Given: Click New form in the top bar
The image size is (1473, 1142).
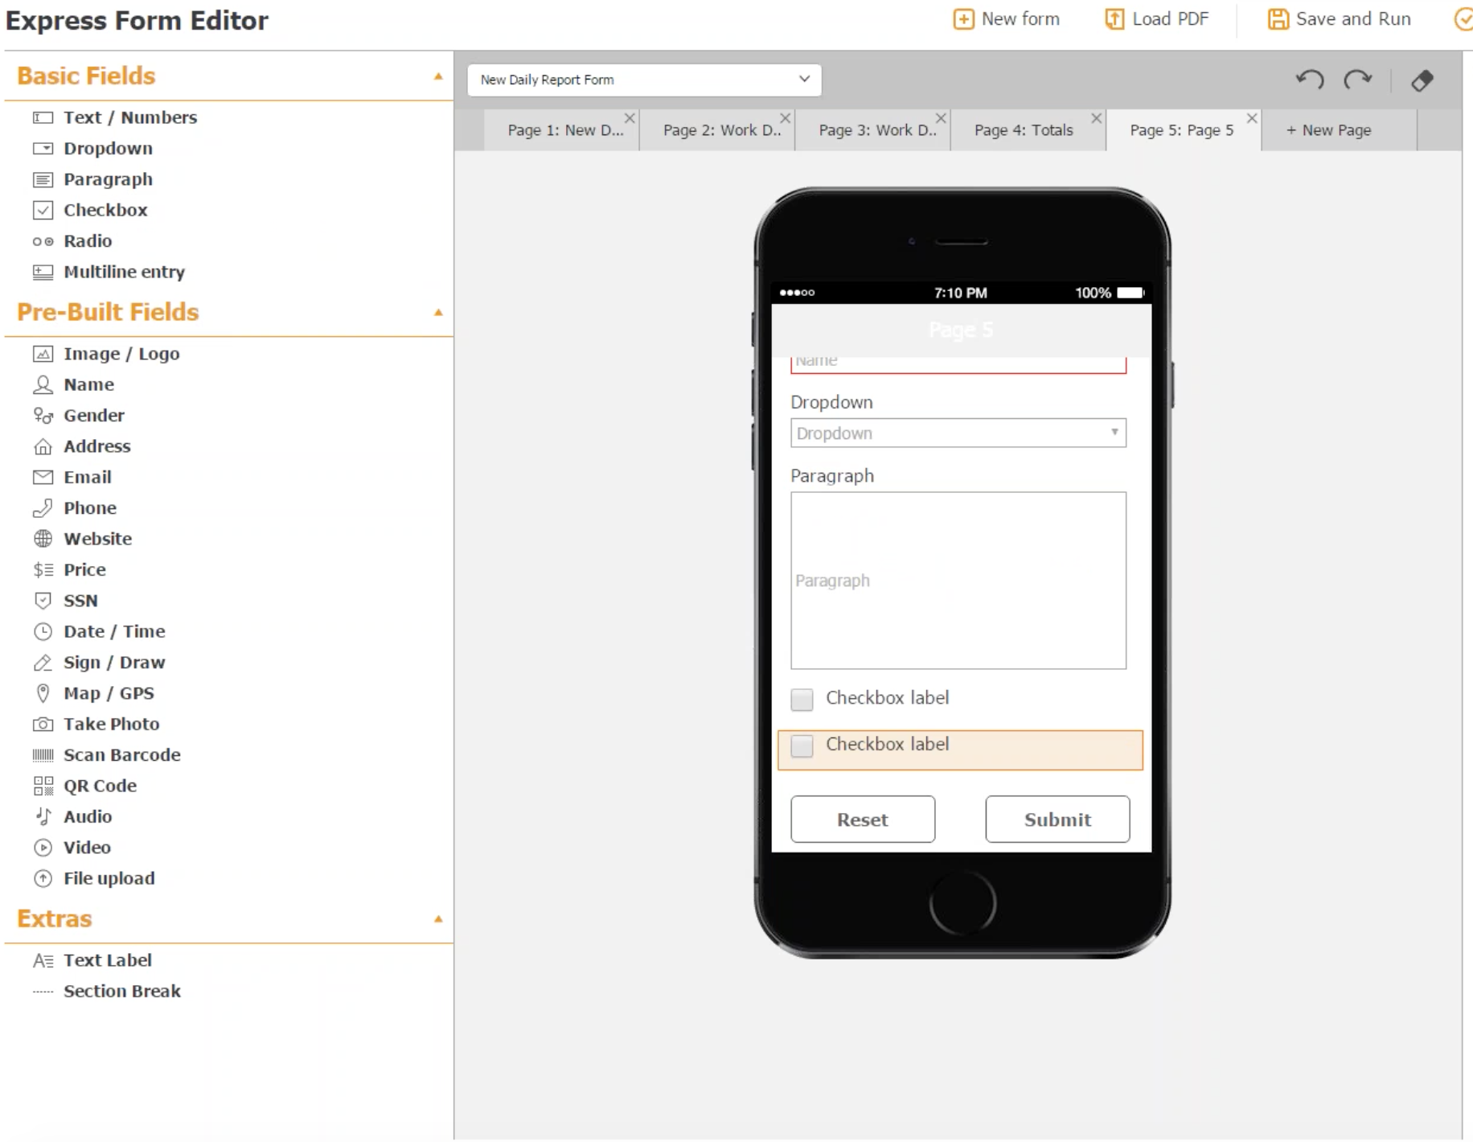Looking at the screenshot, I should pyautogui.click(x=1007, y=19).
